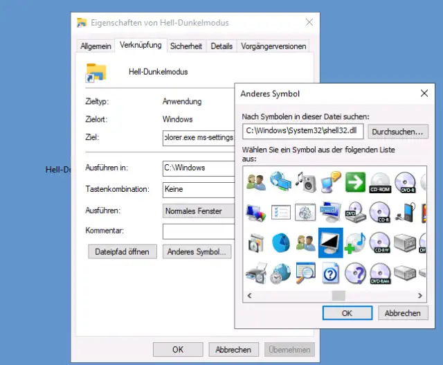Select the printer icon in the list
The height and width of the screenshot is (365, 443).
pos(255,272)
